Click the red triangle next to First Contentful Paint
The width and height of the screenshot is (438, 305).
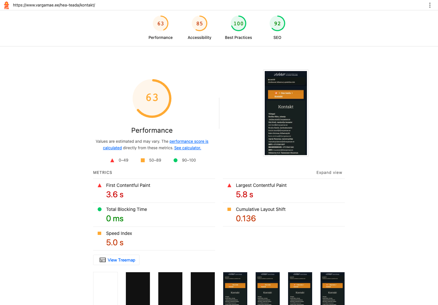[x=100, y=185]
